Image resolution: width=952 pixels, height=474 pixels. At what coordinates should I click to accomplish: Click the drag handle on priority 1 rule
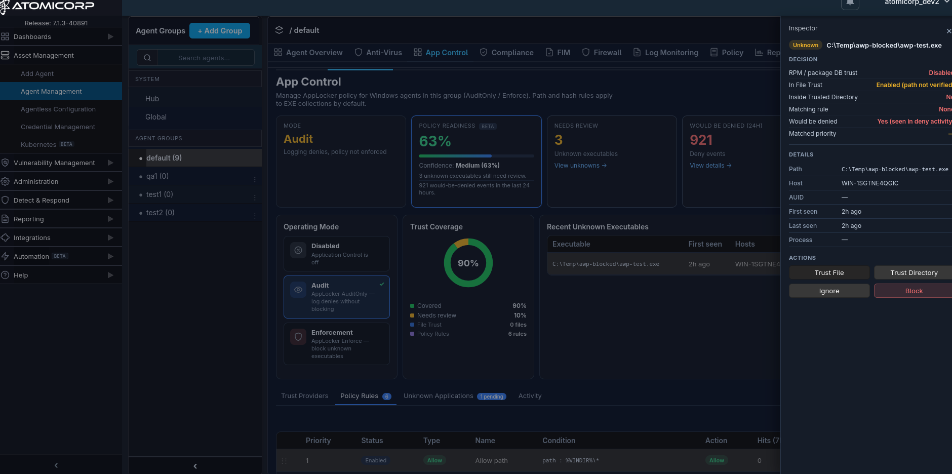[284, 461]
